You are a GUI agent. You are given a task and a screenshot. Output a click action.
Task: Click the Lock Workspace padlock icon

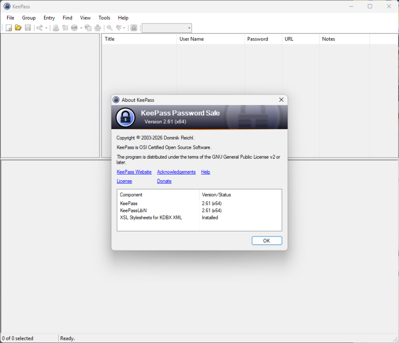coord(134,28)
